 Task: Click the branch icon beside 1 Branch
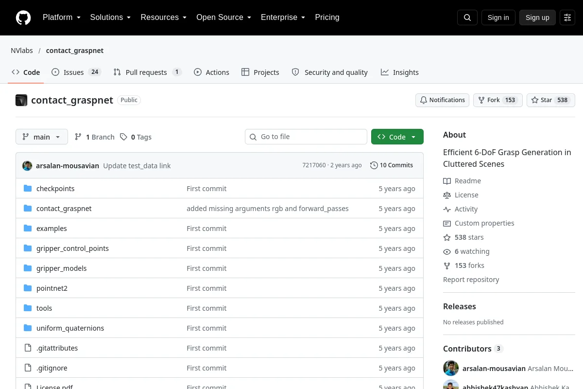(78, 137)
